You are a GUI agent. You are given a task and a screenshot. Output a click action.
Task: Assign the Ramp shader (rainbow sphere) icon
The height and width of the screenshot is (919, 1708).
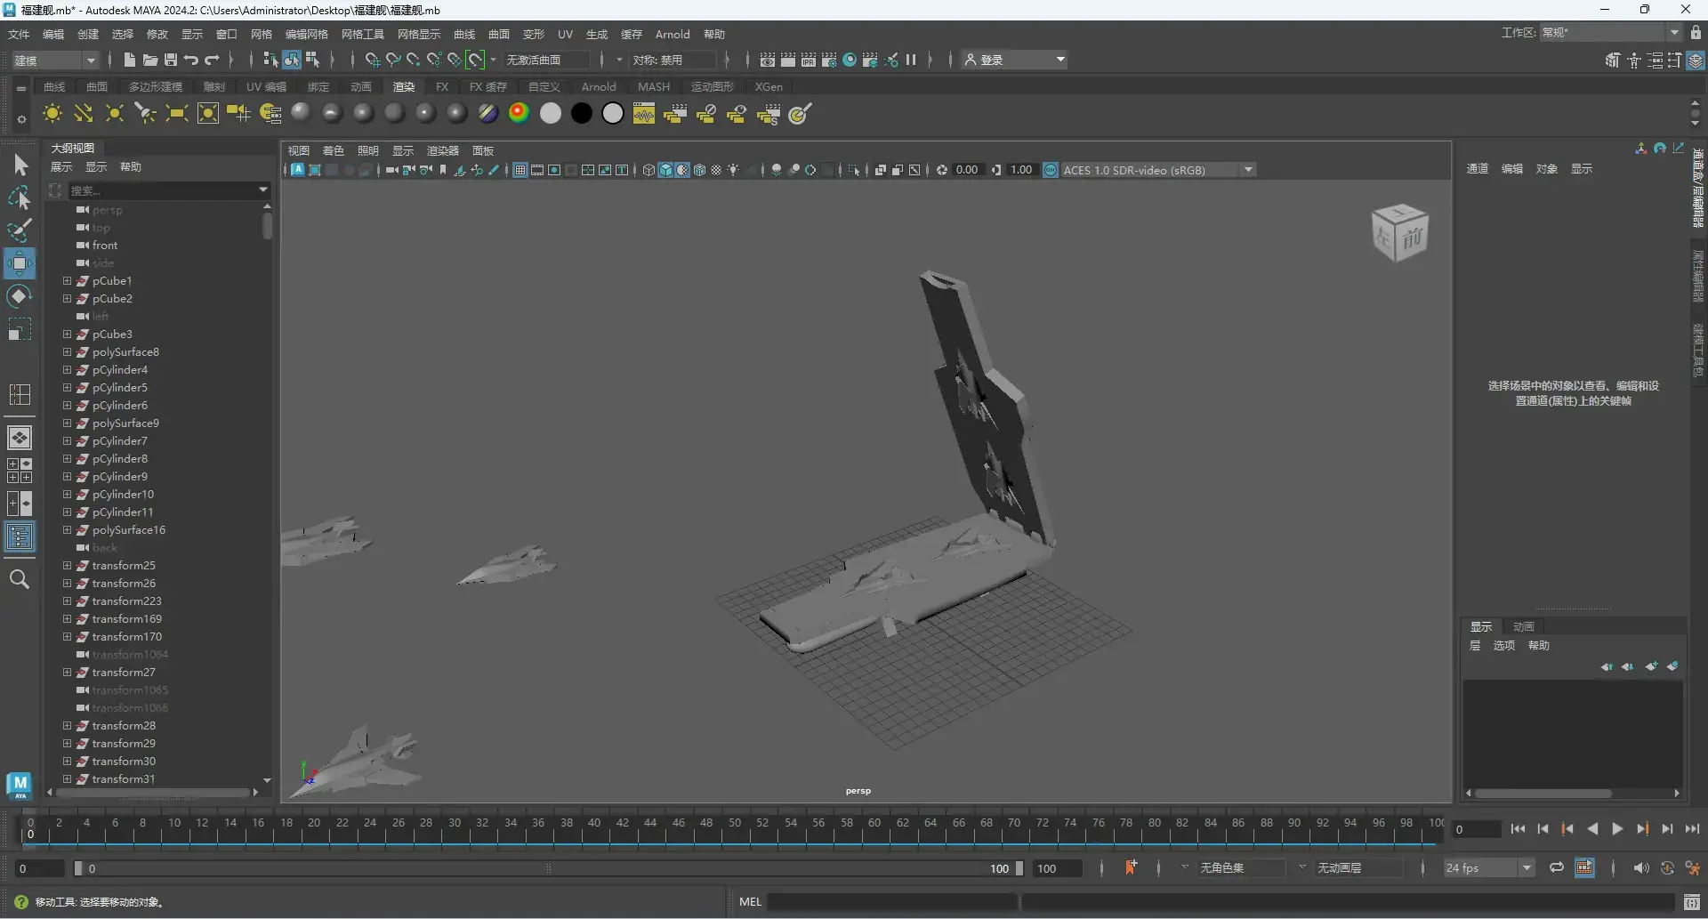click(520, 113)
